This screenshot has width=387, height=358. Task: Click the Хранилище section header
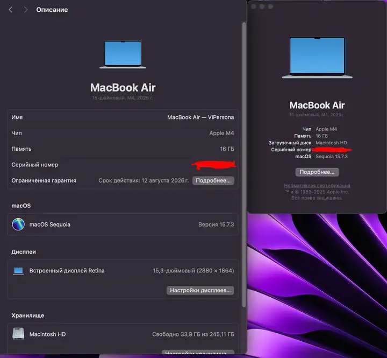point(28,315)
